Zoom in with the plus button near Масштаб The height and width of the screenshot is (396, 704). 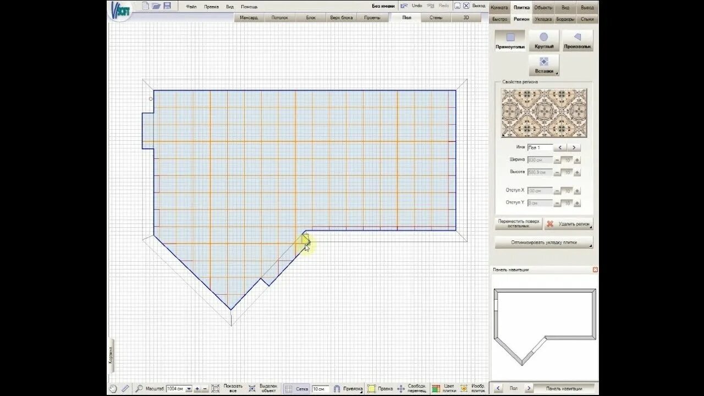pos(197,389)
